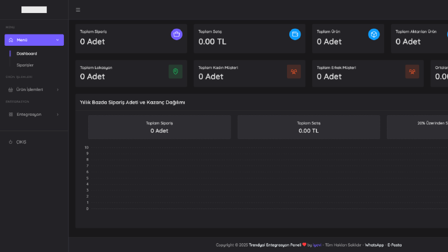Click the 0.00 TL value in top Toplam Satış card

click(x=212, y=42)
